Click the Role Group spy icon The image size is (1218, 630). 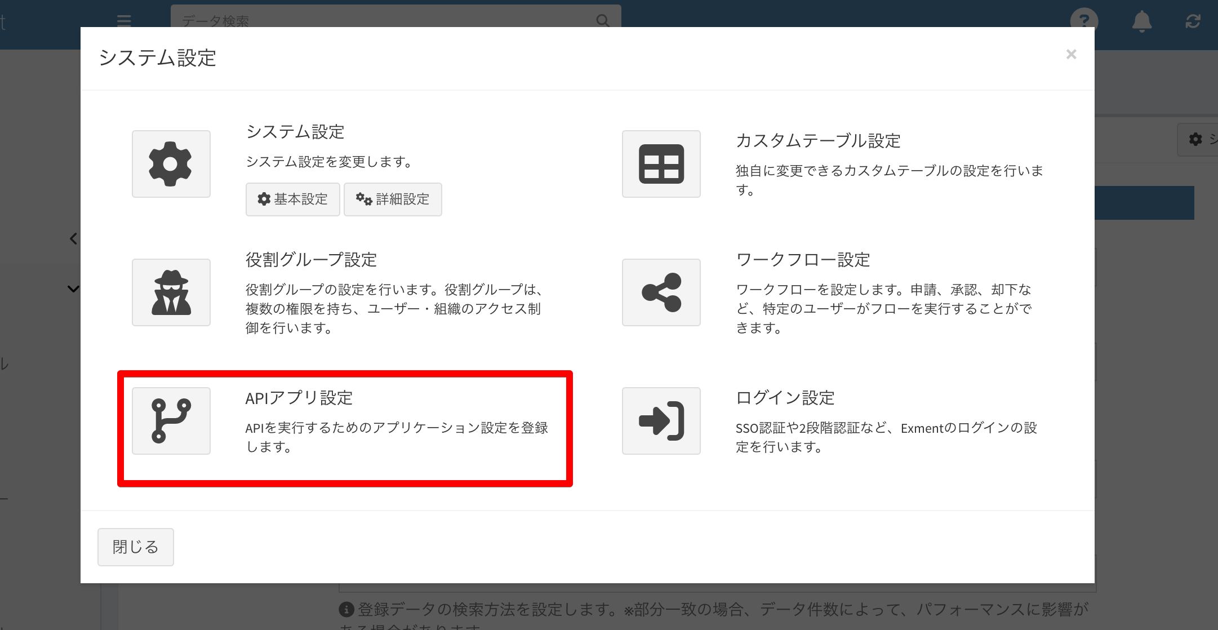point(171,292)
